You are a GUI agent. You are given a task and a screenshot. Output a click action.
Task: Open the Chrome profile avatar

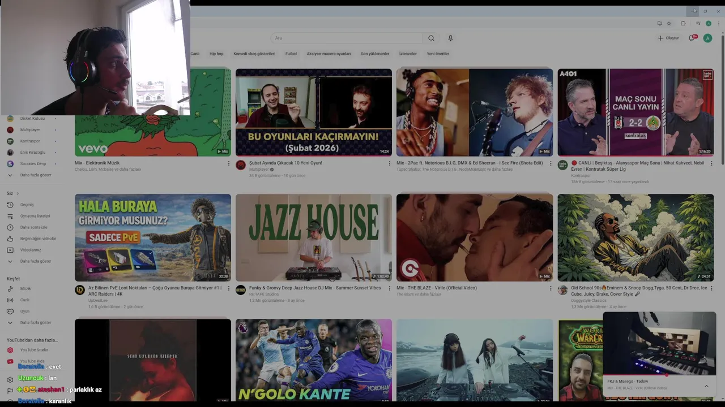pyautogui.click(x=709, y=23)
